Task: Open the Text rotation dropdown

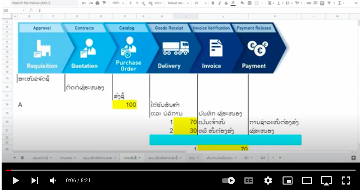Action: (x=299, y=3)
